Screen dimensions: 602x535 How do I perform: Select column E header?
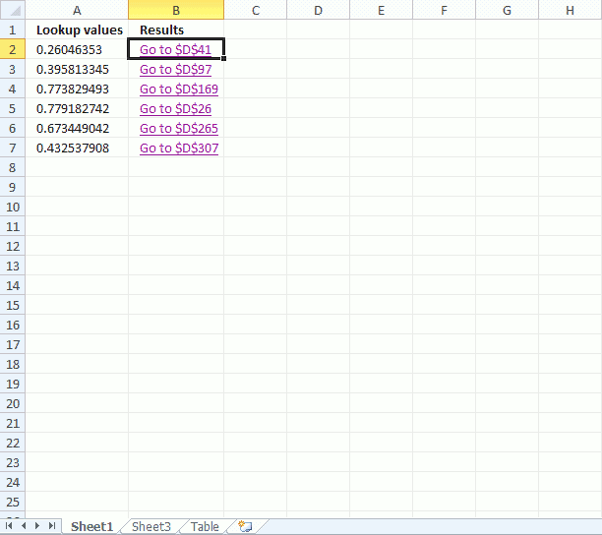[382, 10]
